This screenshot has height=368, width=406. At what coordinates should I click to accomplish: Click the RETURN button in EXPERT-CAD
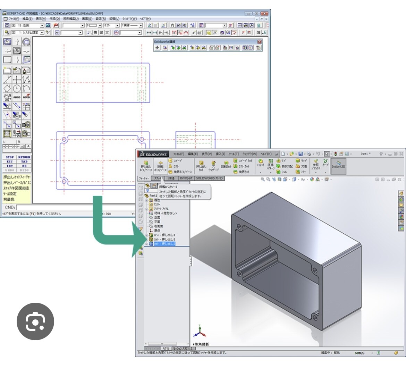coord(24,157)
